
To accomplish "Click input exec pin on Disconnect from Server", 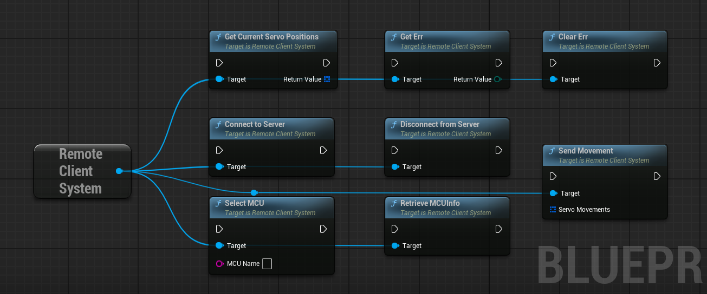I will [x=394, y=150].
